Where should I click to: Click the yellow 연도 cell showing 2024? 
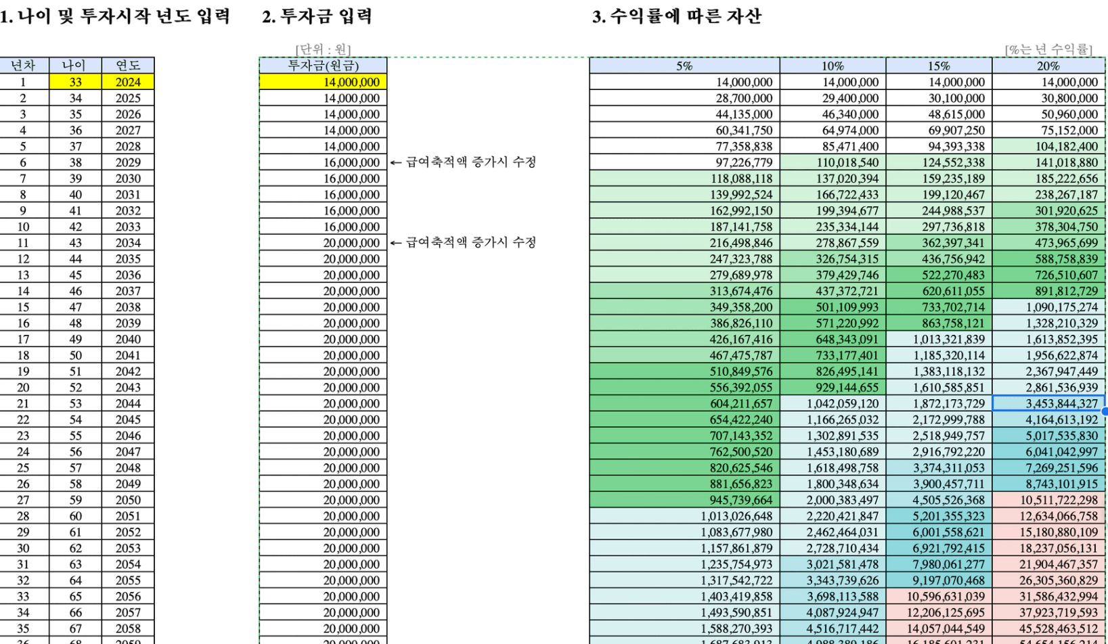(x=128, y=82)
